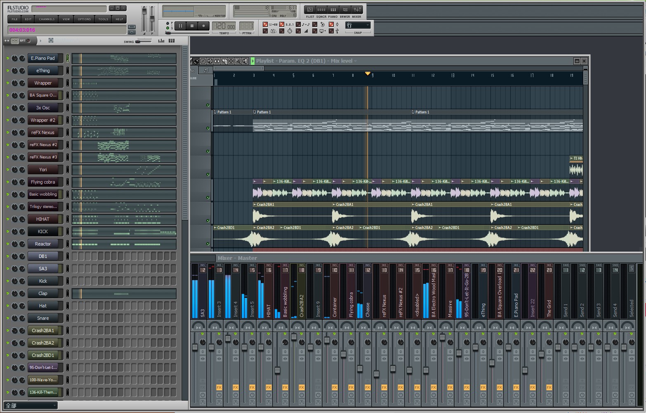Open the Playlist window via P.LIST icon
Screen dimensions: 646x413
click(310, 9)
